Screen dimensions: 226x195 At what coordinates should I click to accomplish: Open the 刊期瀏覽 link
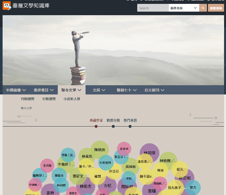click(x=27, y=99)
